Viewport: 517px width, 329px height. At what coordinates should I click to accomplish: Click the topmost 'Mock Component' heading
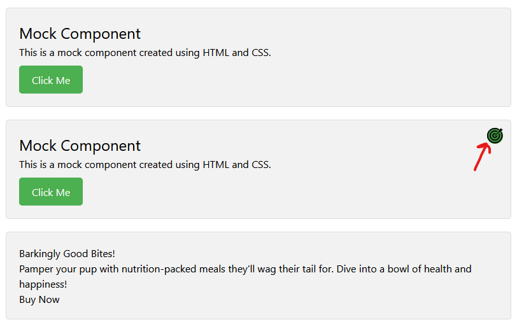pyautogui.click(x=80, y=34)
